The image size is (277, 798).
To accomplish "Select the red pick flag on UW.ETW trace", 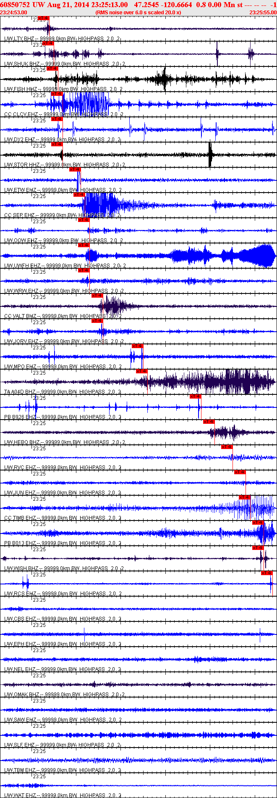I will coord(75,169).
